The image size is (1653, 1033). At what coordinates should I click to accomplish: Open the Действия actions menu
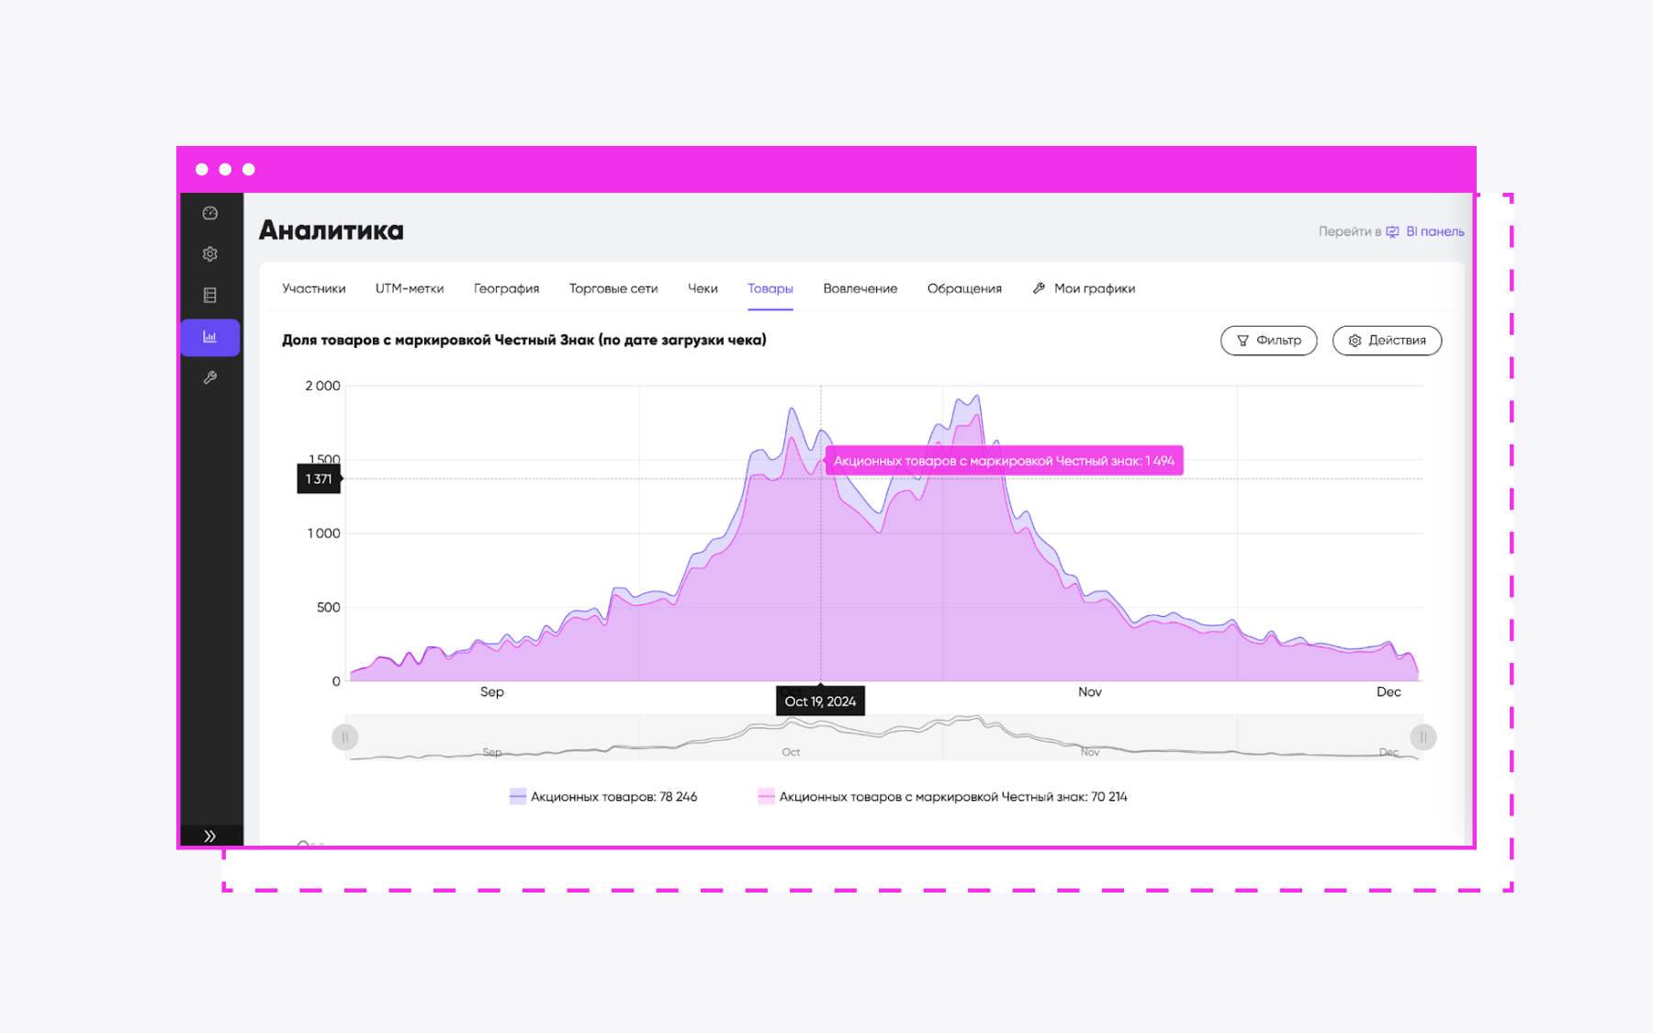pyautogui.click(x=1387, y=341)
